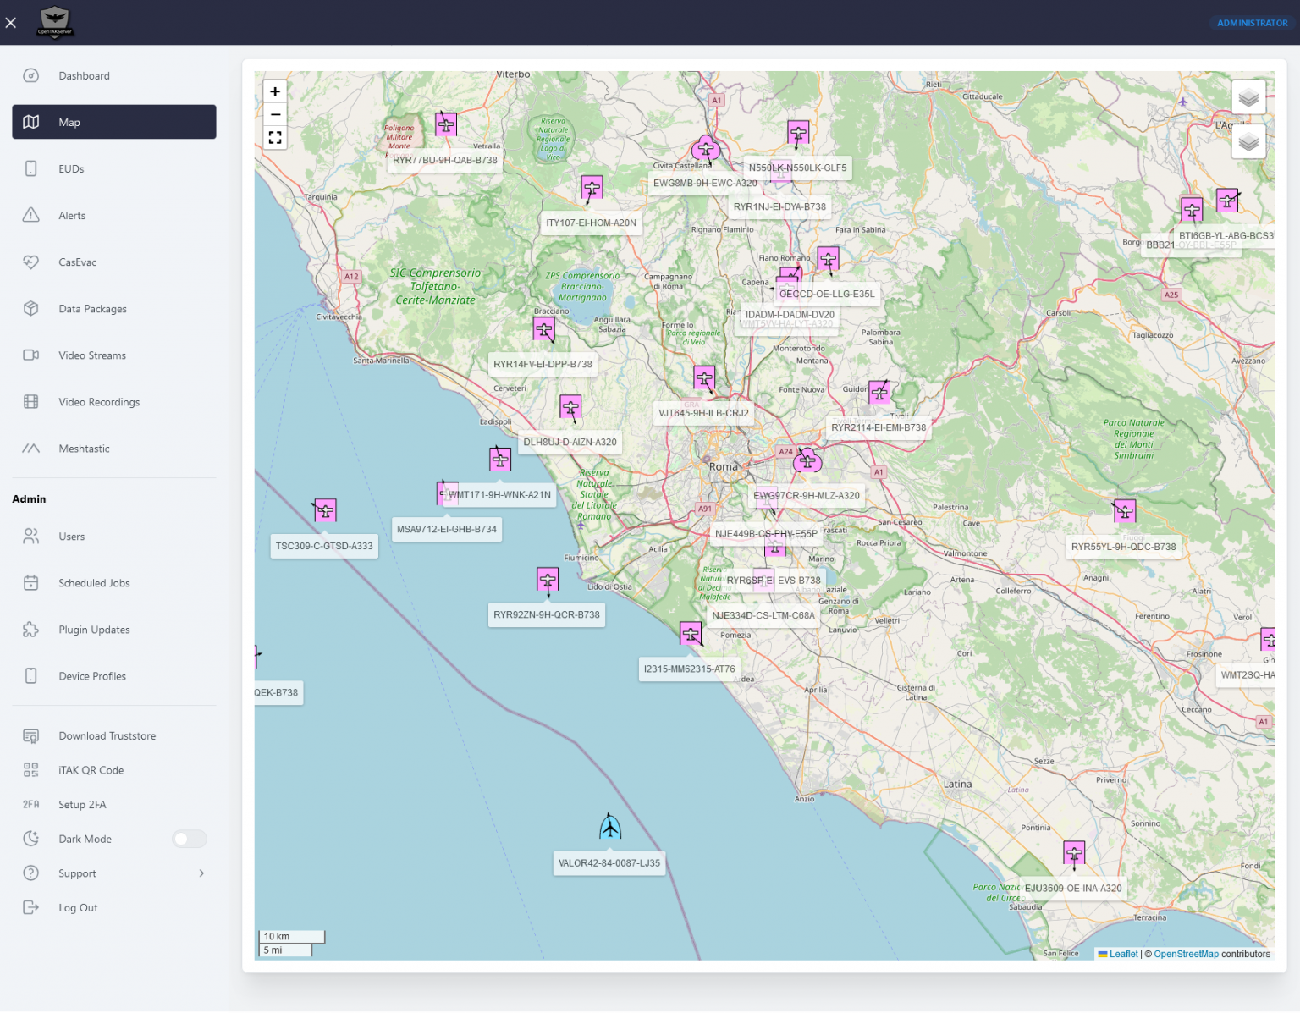Open the Scheduled Jobs calendar icon

click(30, 582)
